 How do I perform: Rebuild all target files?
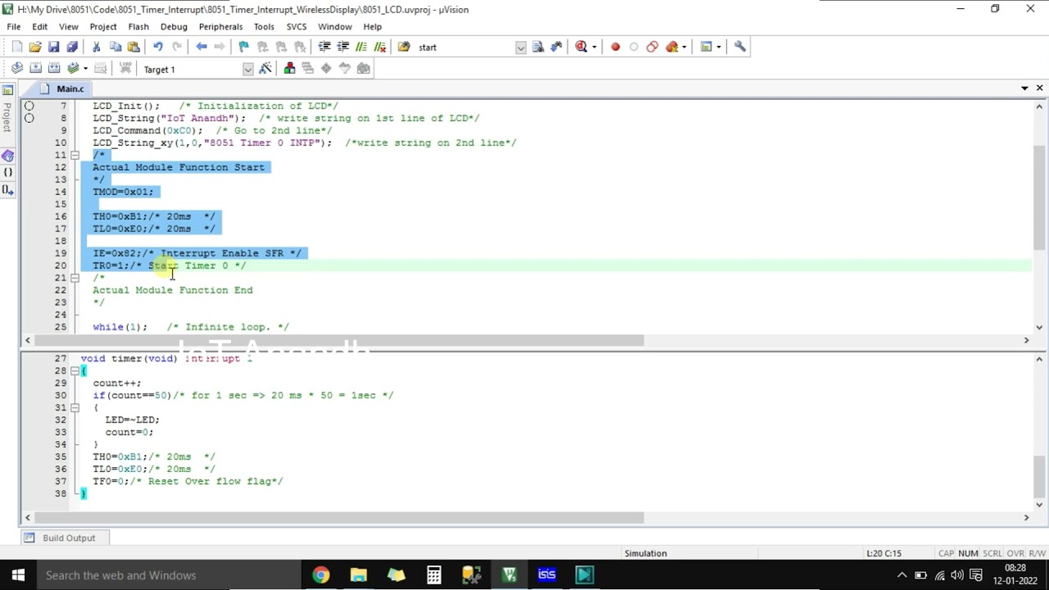click(x=54, y=69)
